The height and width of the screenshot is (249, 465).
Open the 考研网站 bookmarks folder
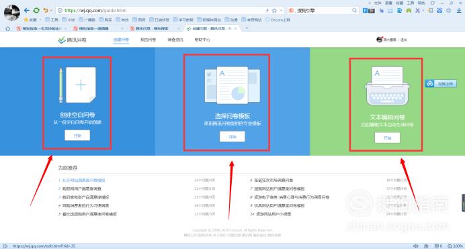click(251, 19)
